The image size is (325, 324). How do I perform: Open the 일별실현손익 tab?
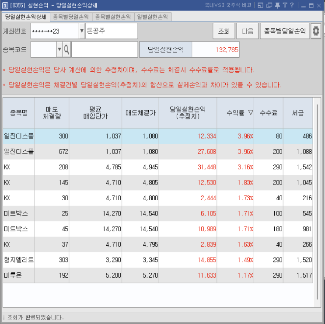(x=153, y=17)
